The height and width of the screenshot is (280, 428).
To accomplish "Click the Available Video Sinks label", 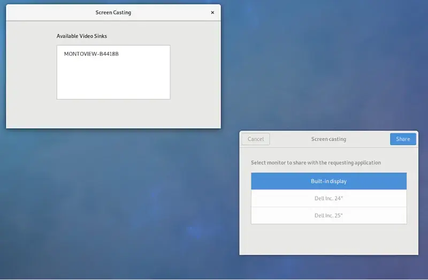I will click(82, 36).
